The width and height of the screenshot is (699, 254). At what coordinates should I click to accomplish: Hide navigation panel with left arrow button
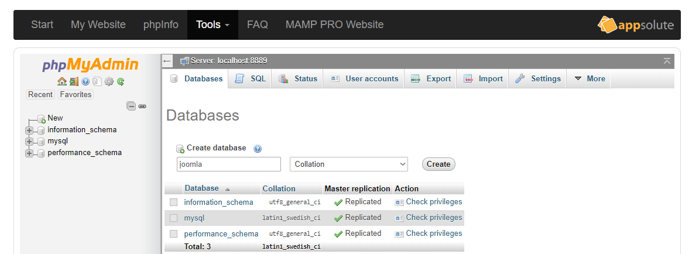167,61
